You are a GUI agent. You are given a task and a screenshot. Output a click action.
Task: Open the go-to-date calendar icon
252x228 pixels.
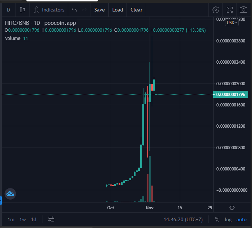coord(51,219)
